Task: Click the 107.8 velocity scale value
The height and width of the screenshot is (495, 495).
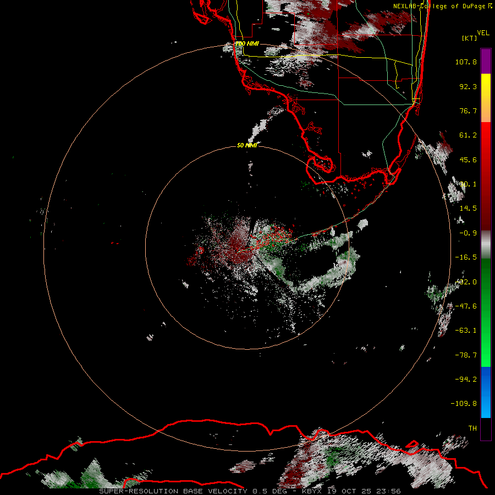Action: [x=466, y=62]
